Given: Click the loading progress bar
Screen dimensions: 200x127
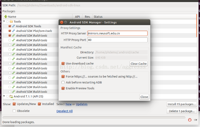Looking at the screenshot, I should point(94,118).
